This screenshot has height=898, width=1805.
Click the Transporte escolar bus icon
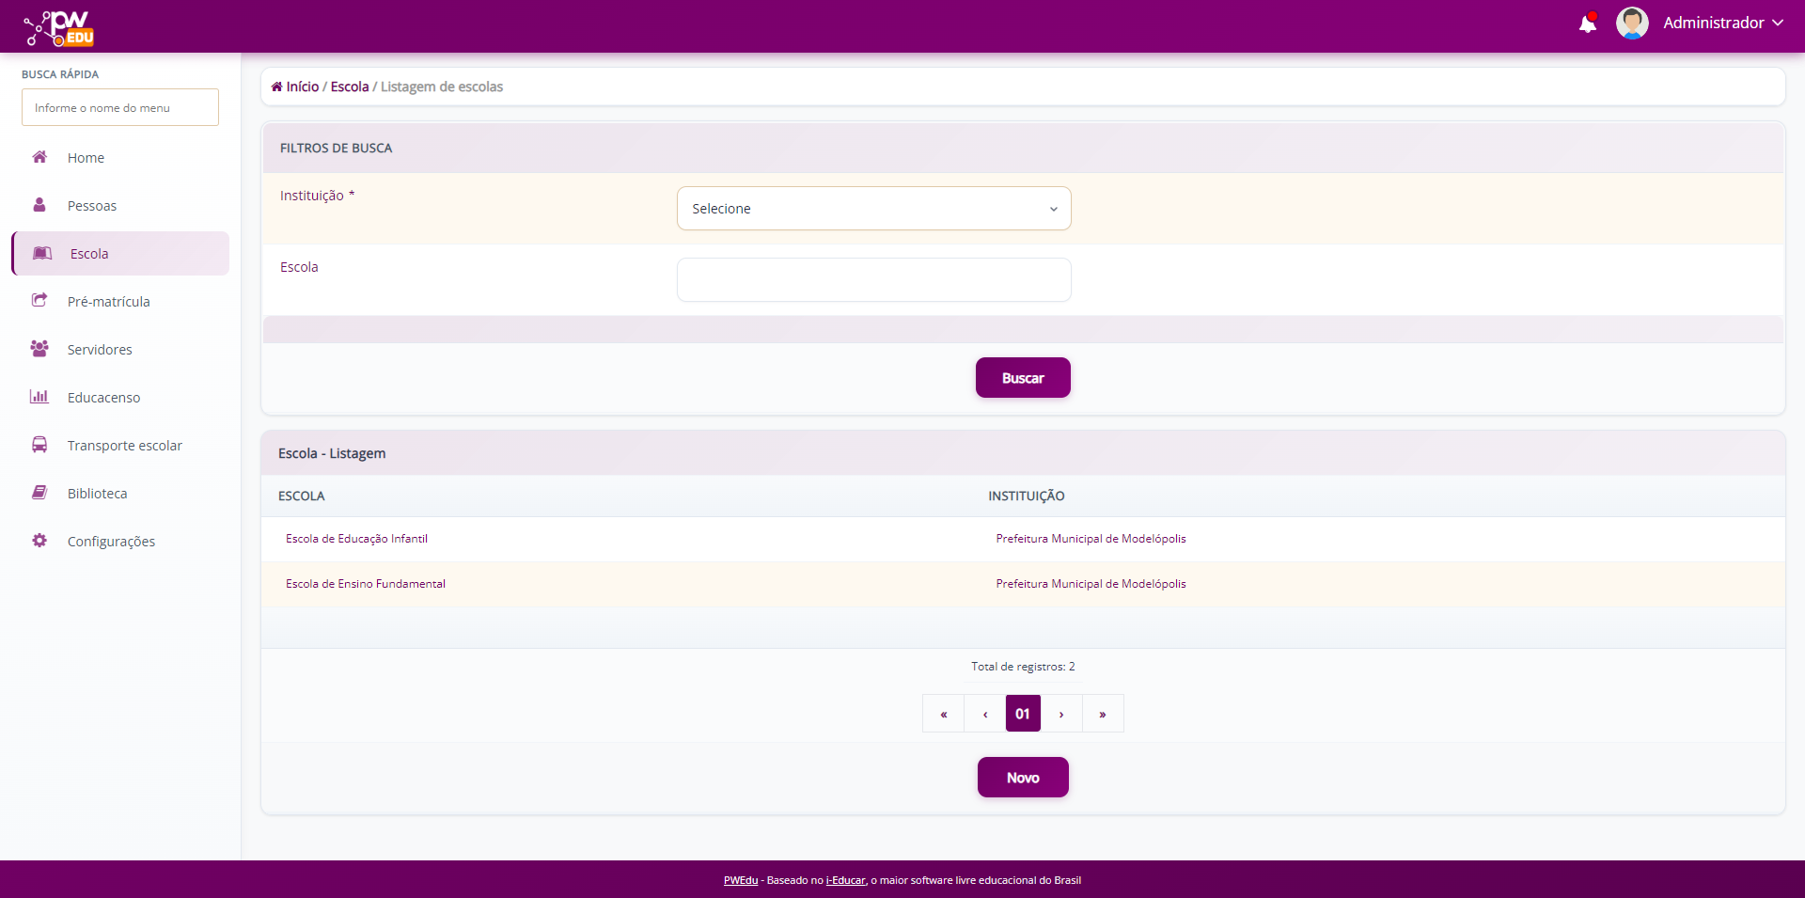(x=39, y=445)
